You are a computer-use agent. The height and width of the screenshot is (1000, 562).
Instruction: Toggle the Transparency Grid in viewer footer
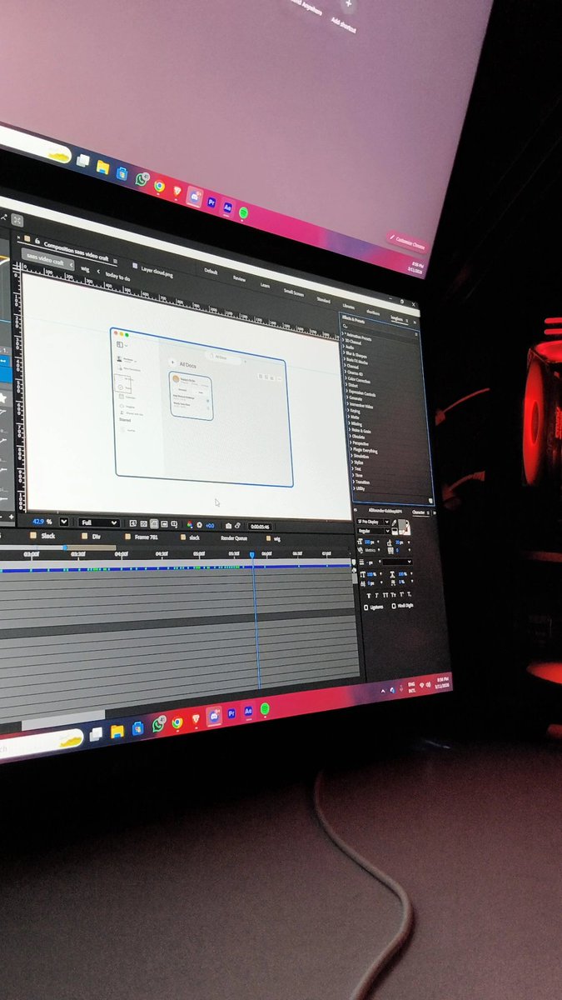143,523
